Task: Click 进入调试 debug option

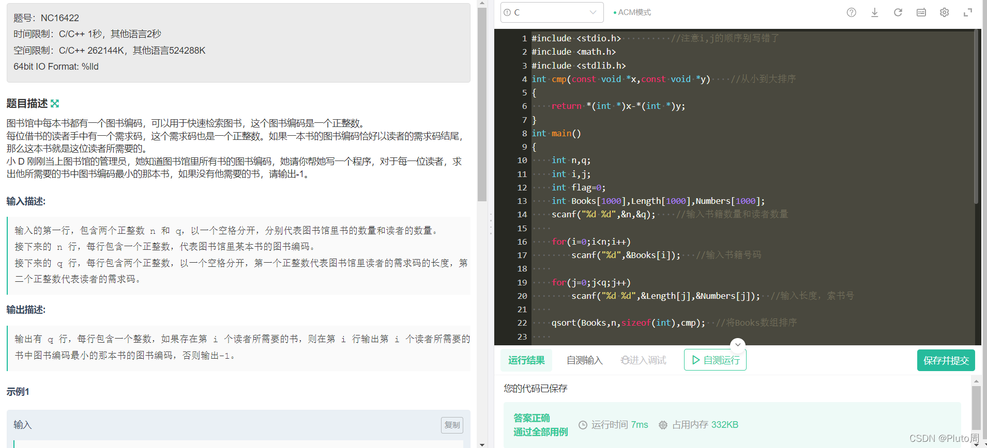Action: (x=643, y=360)
